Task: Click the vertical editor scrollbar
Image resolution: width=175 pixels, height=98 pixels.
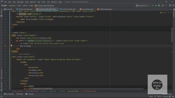Action: click(172, 36)
